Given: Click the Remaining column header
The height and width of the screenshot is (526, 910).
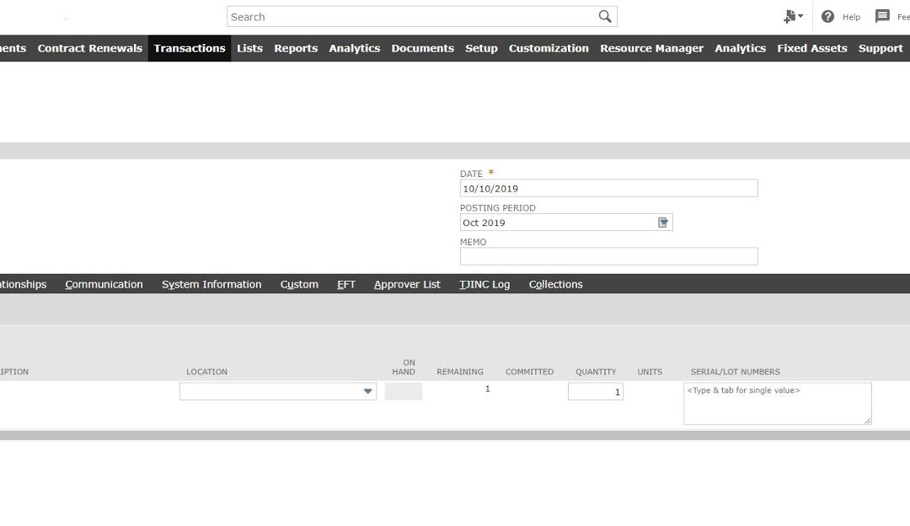Looking at the screenshot, I should 460,372.
